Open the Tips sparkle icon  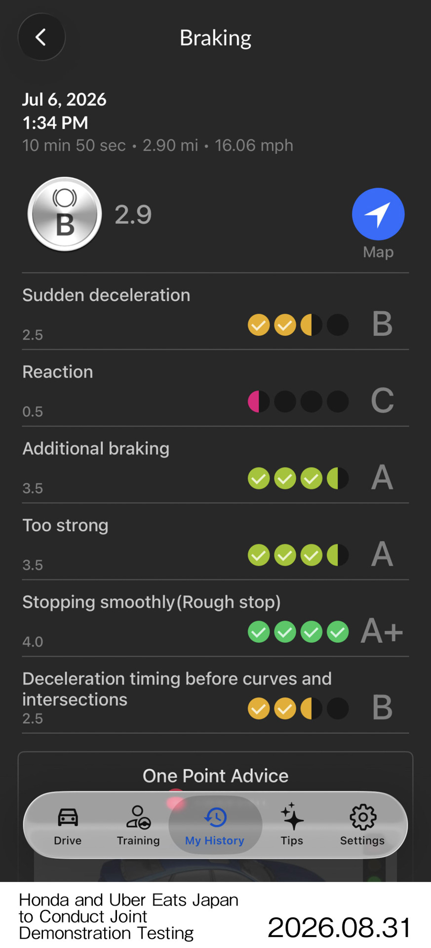292,816
